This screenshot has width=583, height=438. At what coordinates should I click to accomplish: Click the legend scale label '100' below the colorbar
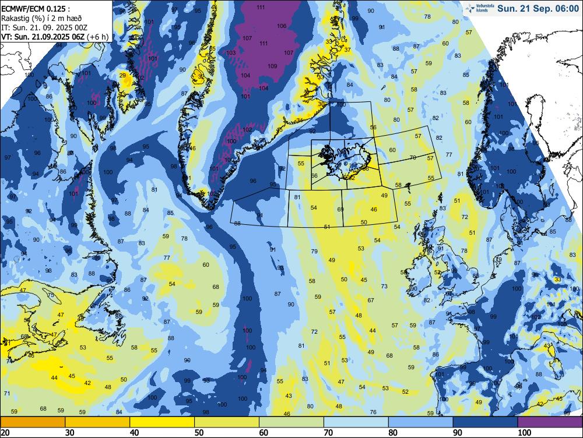524,432
